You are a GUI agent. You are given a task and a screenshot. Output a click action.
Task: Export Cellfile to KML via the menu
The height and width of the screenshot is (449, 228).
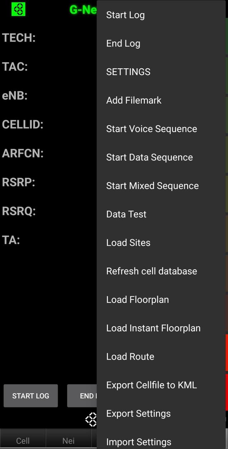point(151,385)
